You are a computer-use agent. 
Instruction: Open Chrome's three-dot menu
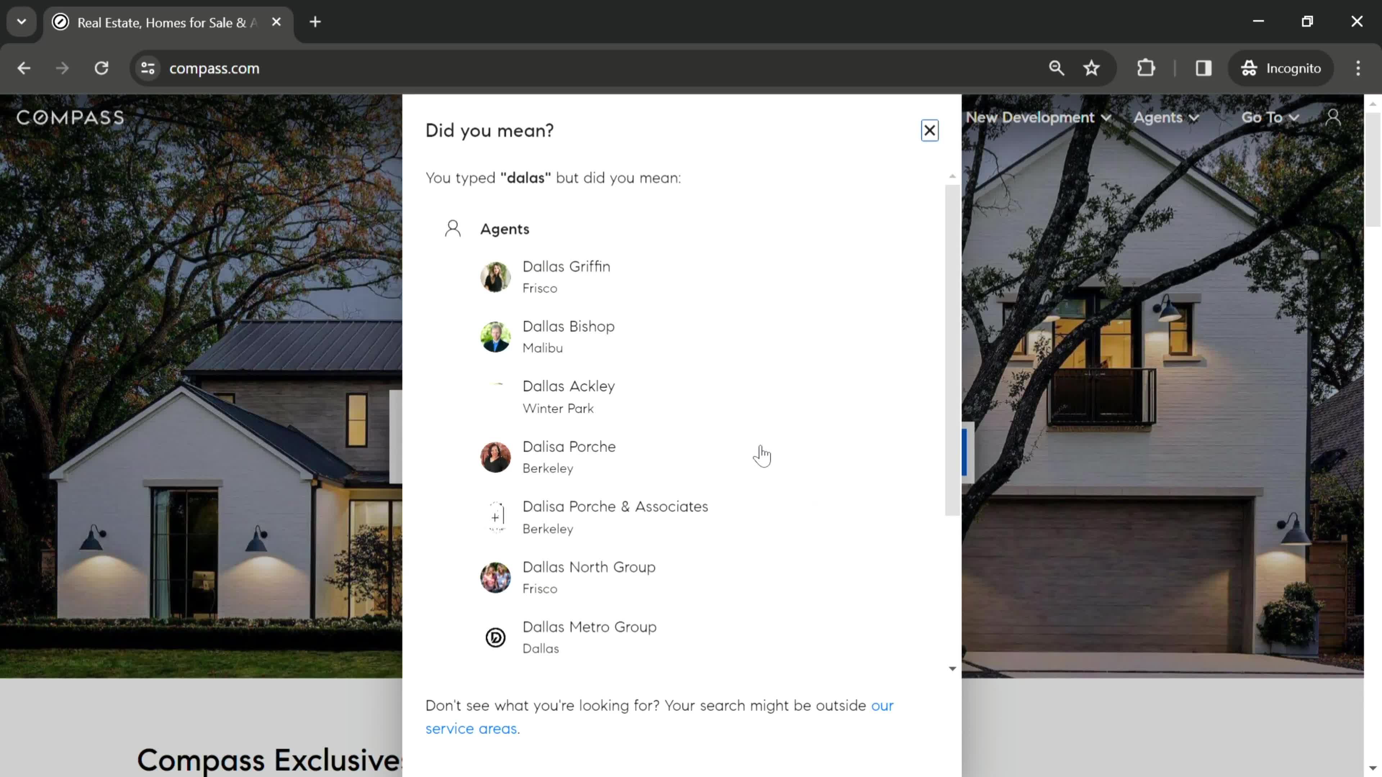[x=1358, y=68]
